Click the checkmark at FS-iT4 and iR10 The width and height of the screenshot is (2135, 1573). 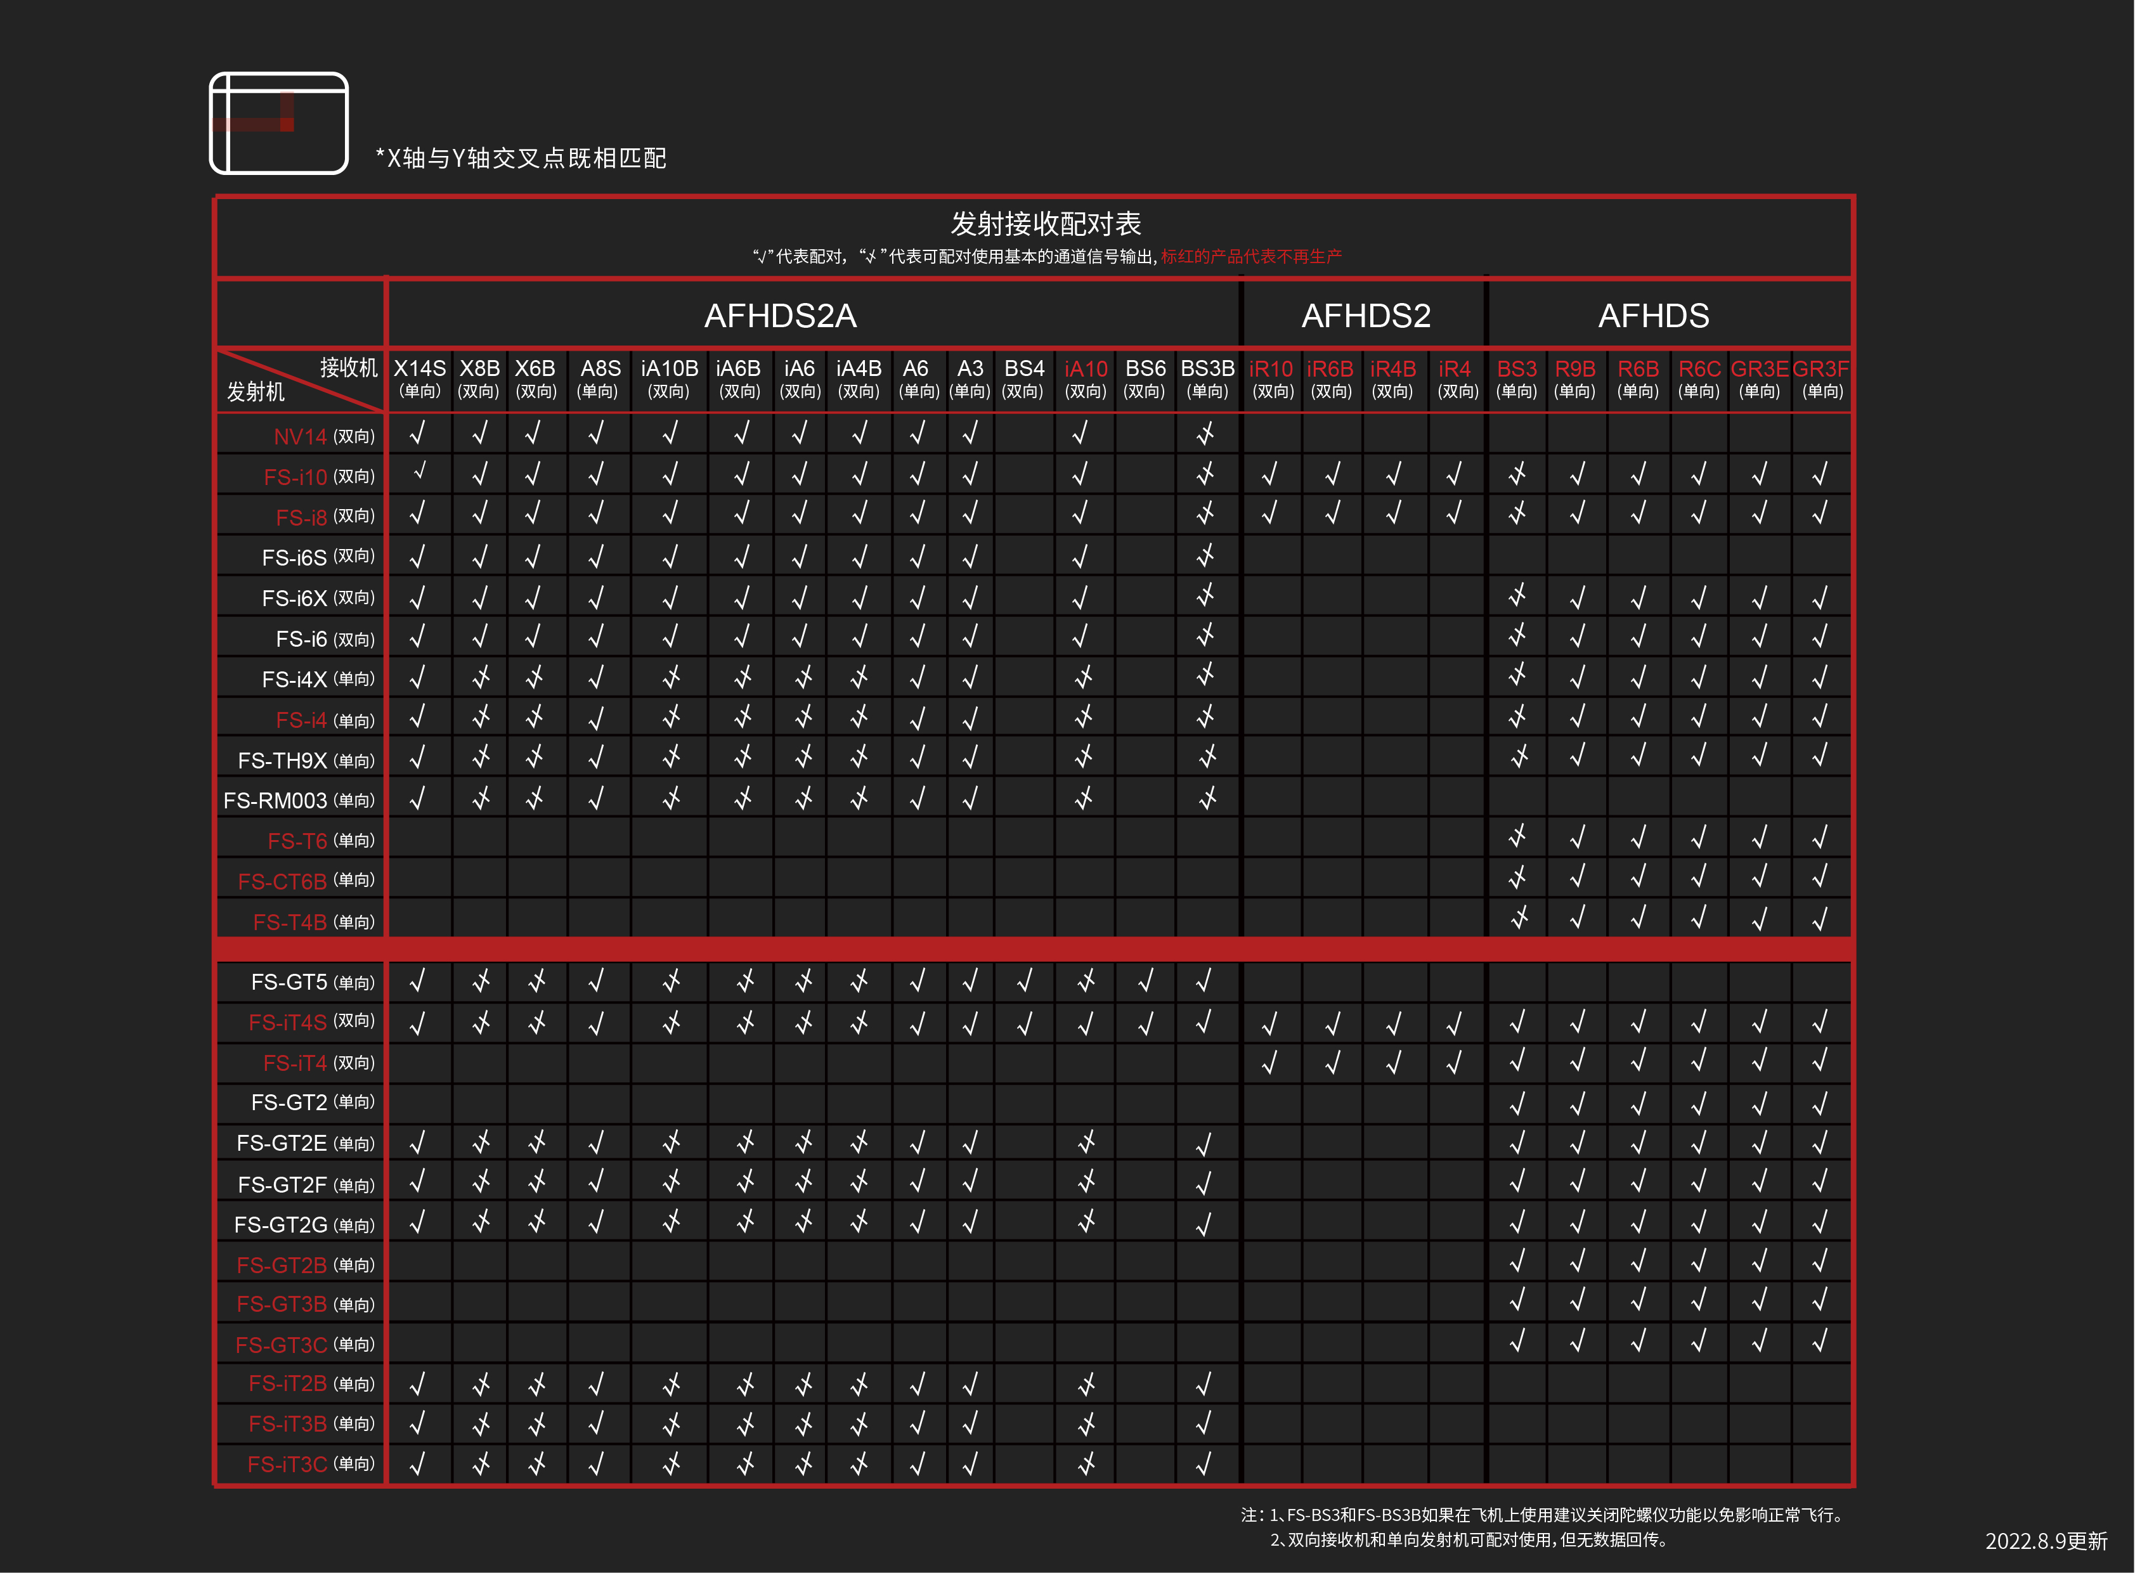[1270, 1061]
